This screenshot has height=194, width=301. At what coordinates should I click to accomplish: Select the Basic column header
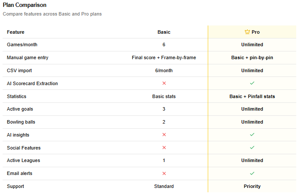tap(164, 32)
